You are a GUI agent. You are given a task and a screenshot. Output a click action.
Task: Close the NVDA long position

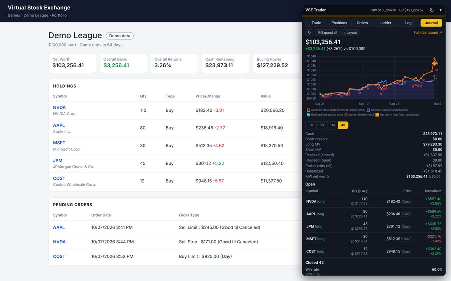click(x=406, y=202)
